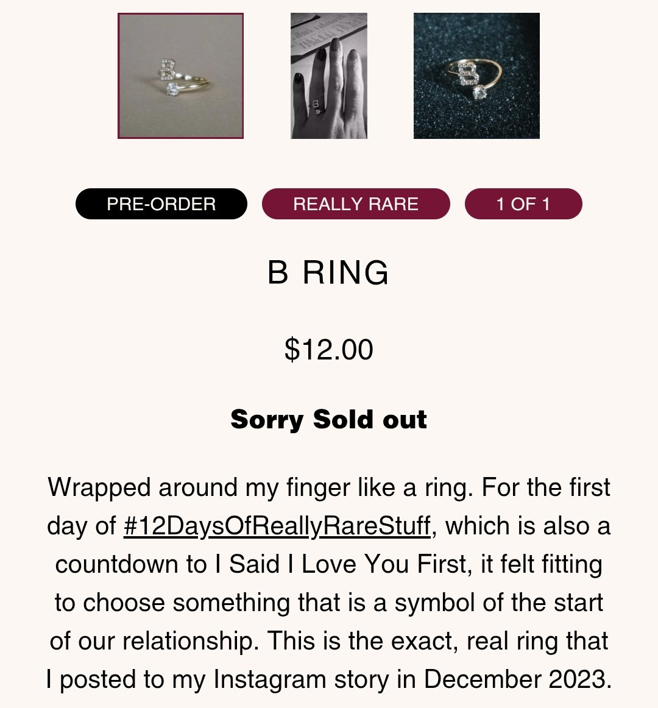Click the words For the first
658x708 pixels.
pos(546,487)
